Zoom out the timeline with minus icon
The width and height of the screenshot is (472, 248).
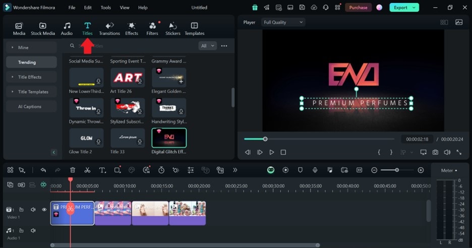coord(374,170)
